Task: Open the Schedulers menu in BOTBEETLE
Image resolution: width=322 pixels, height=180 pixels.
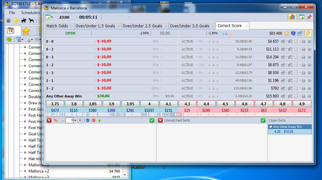Action: coord(31,13)
